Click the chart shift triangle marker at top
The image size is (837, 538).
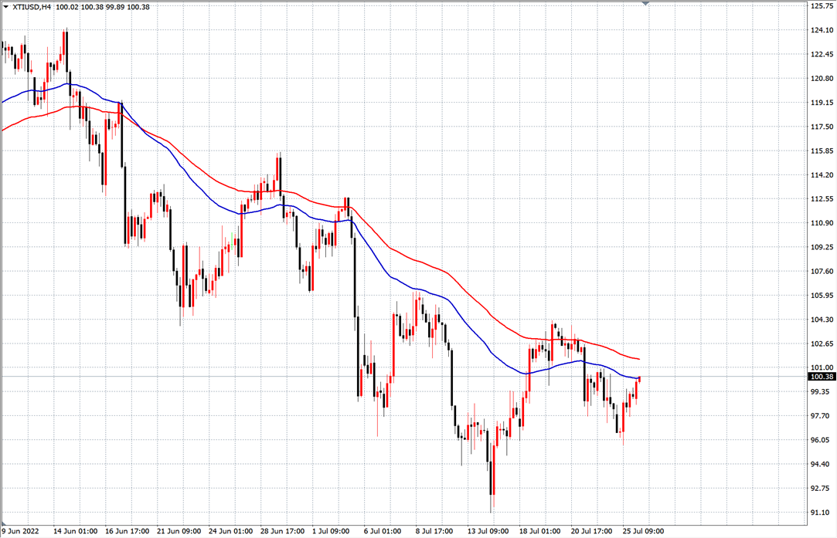click(645, 4)
